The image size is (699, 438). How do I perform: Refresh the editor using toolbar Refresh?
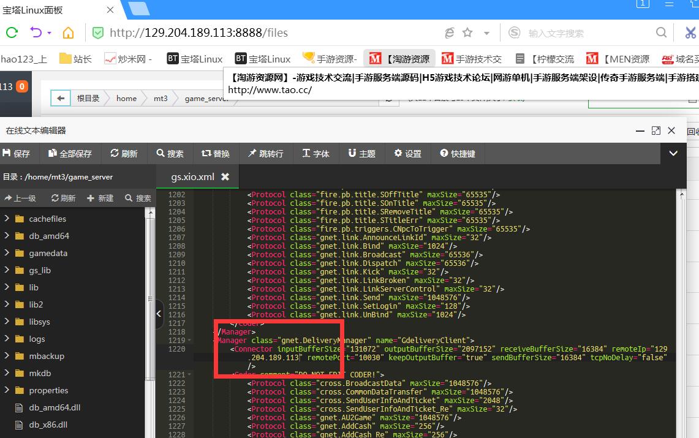point(124,153)
